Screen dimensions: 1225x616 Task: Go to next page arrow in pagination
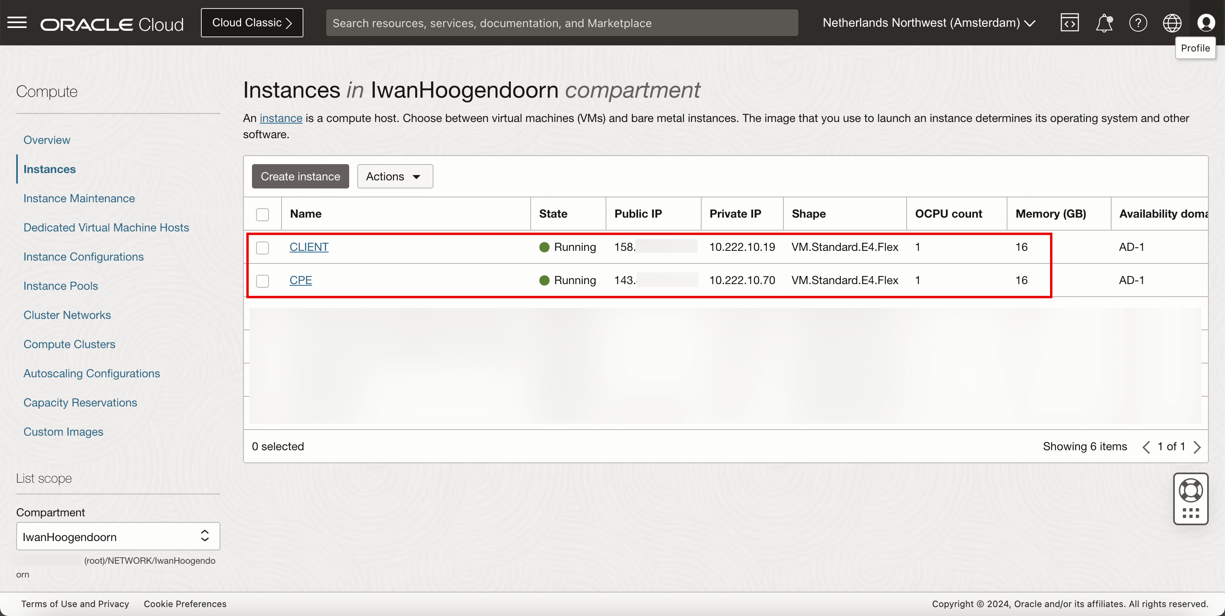pos(1197,447)
